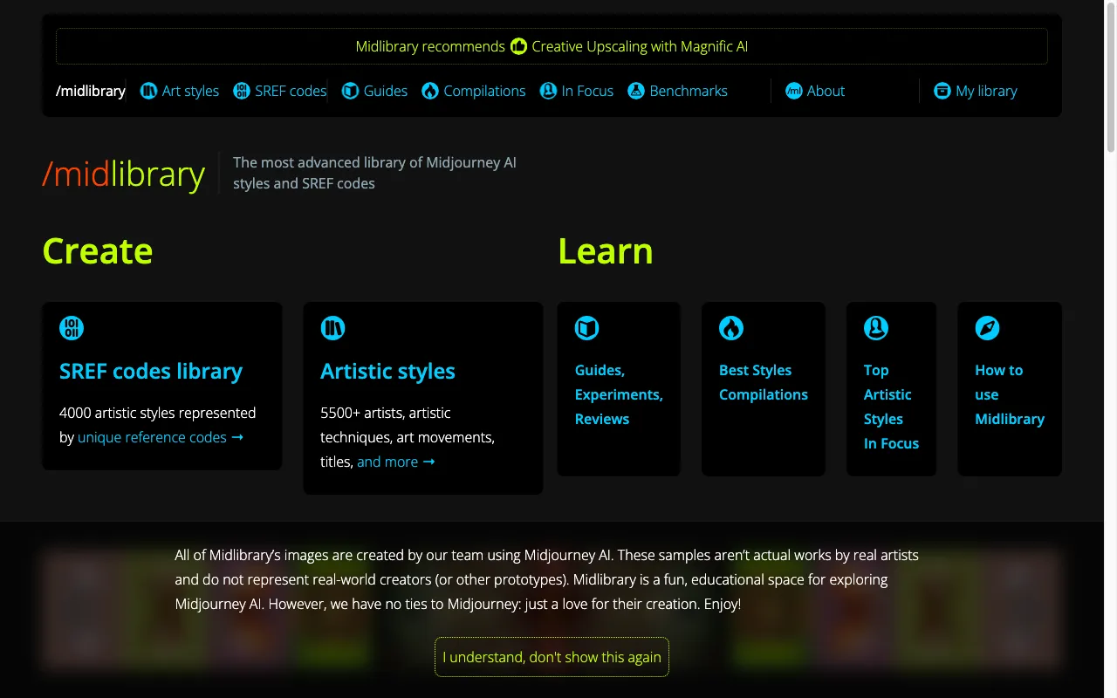Image resolution: width=1117 pixels, height=698 pixels.
Task: Click the 'most advanced library' tagline text
Action: pyautogui.click(x=374, y=173)
